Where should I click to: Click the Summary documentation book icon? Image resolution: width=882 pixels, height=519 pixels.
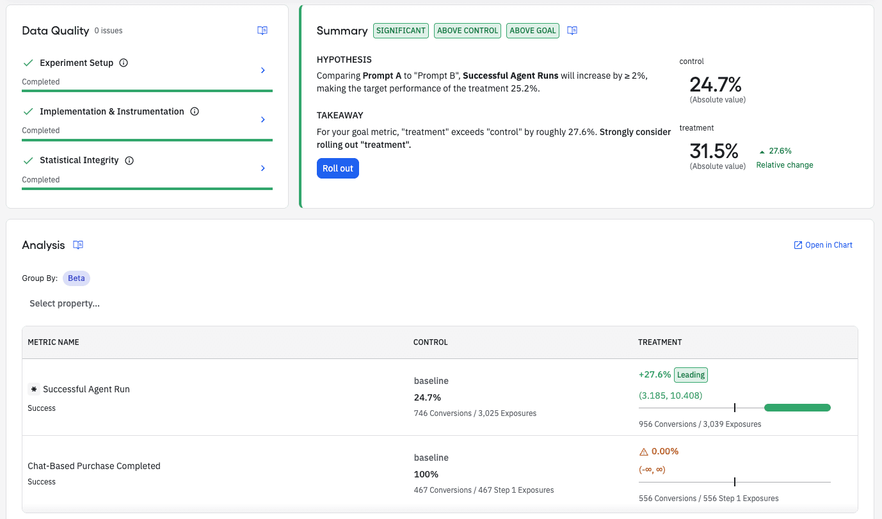[572, 31]
